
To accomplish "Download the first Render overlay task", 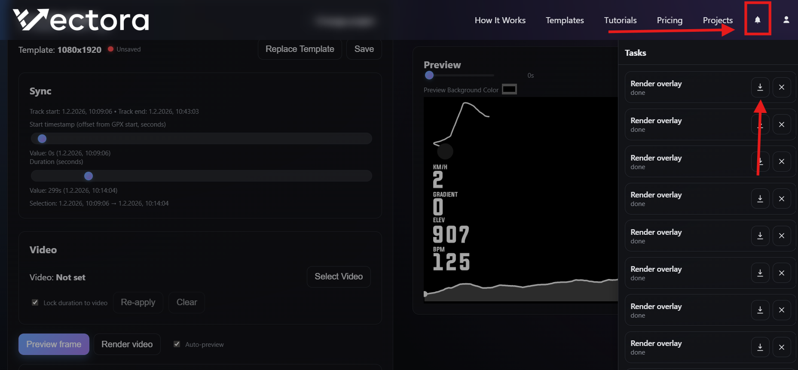I will 760,87.
